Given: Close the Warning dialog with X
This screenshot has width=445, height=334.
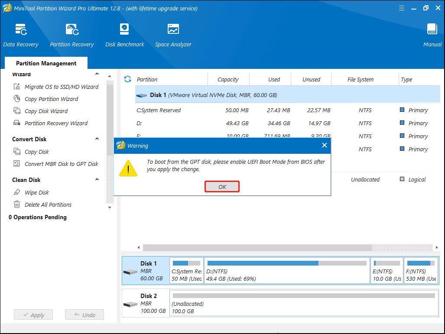Looking at the screenshot, I should (x=325, y=145).
